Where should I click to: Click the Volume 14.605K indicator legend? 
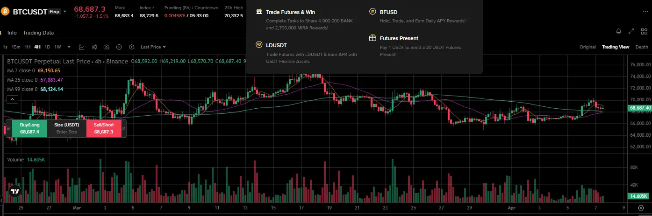pyautogui.click(x=26, y=160)
